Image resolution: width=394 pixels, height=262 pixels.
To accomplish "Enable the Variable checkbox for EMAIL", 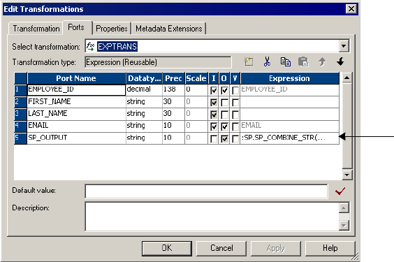I will coord(235,126).
